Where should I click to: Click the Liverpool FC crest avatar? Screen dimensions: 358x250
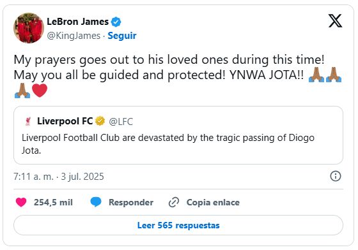click(28, 121)
